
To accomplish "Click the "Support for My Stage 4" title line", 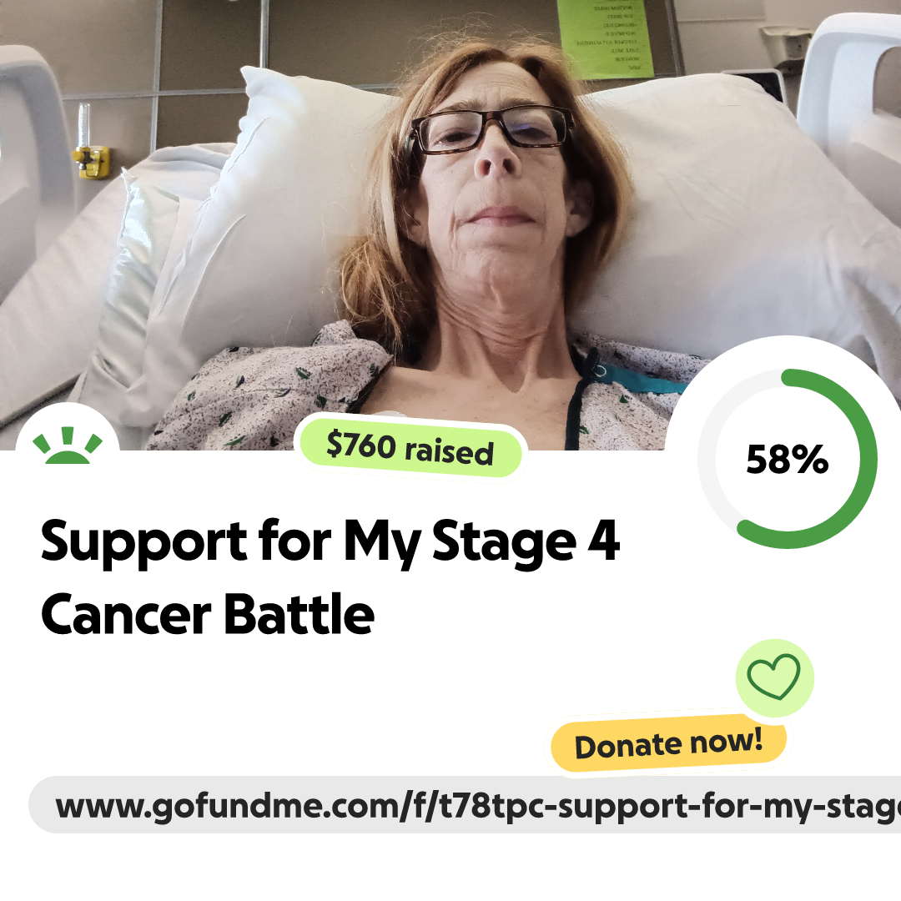I will [330, 542].
